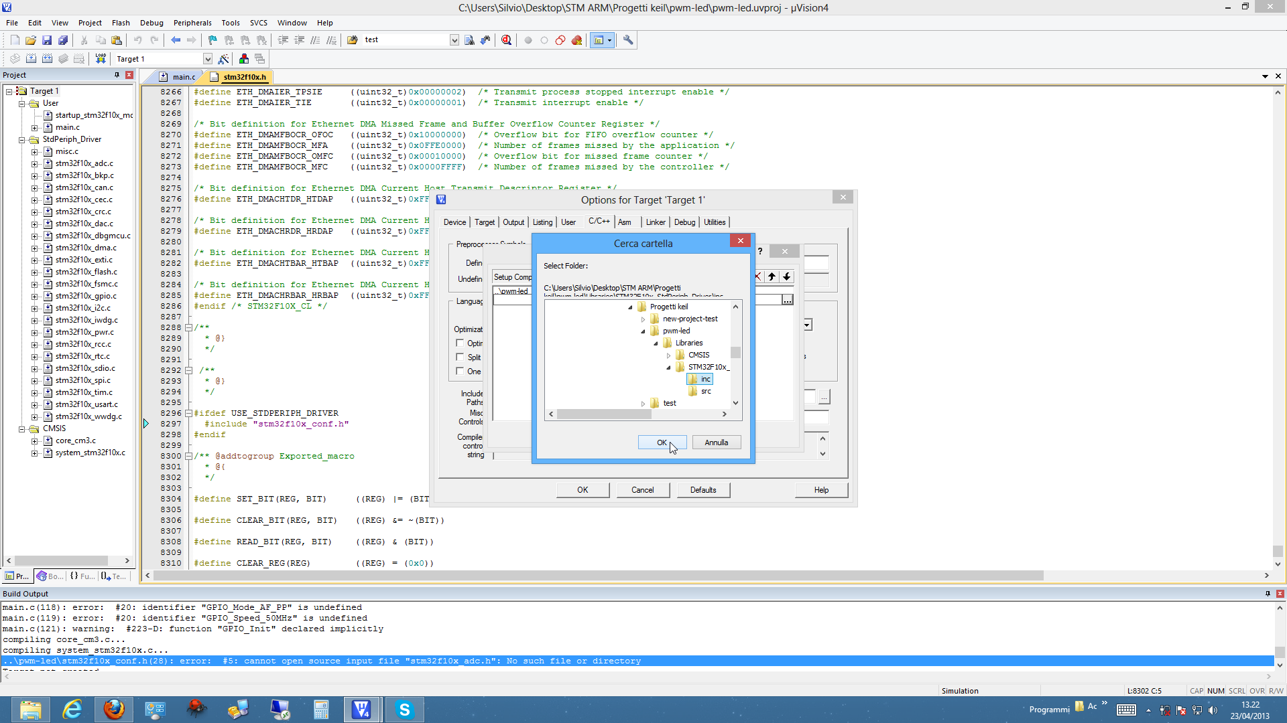Viewport: 1287px width, 723px height.
Task: Expand the CMSIS folder in dialog
Action: tap(668, 355)
